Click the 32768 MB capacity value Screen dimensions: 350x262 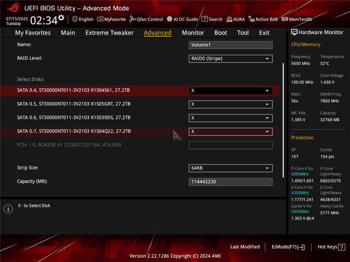330,120
